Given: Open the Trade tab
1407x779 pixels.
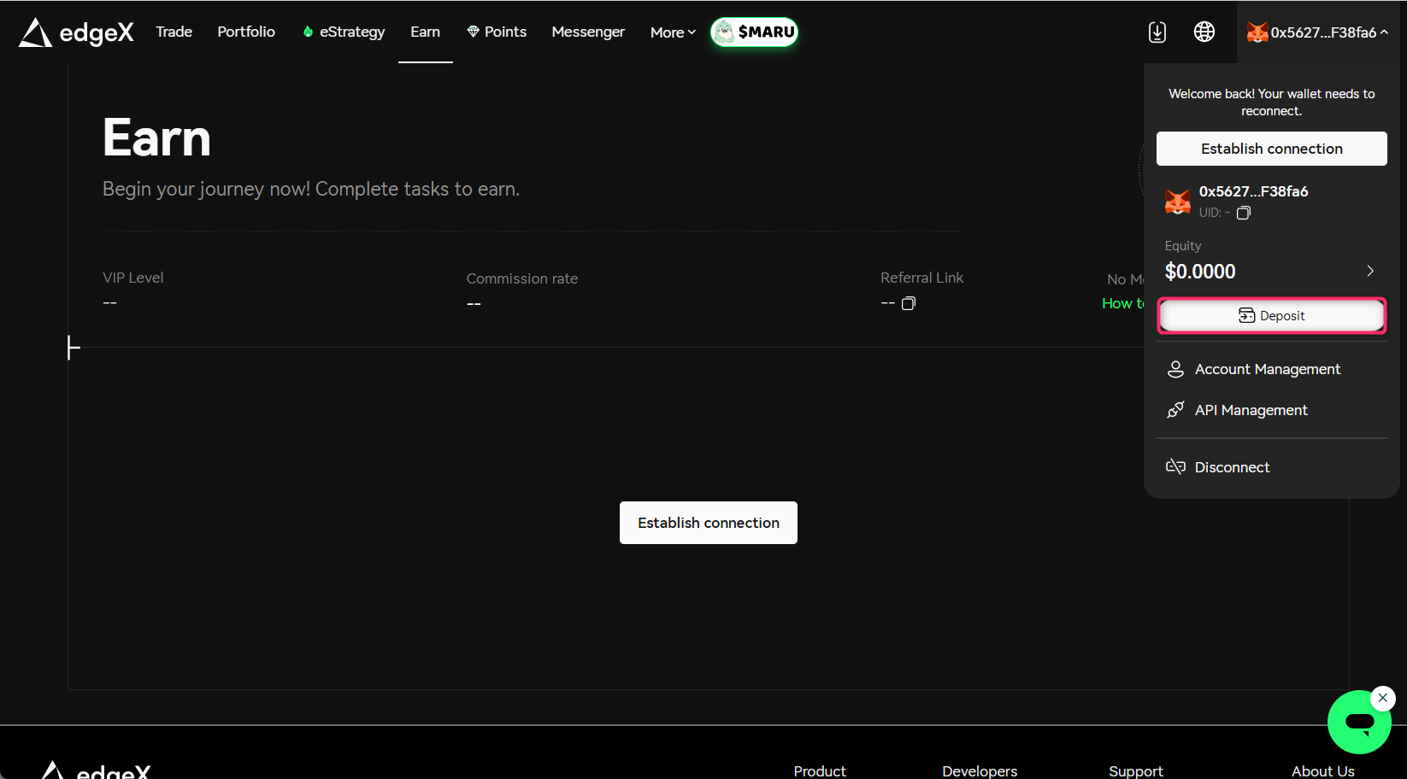Looking at the screenshot, I should pyautogui.click(x=174, y=32).
